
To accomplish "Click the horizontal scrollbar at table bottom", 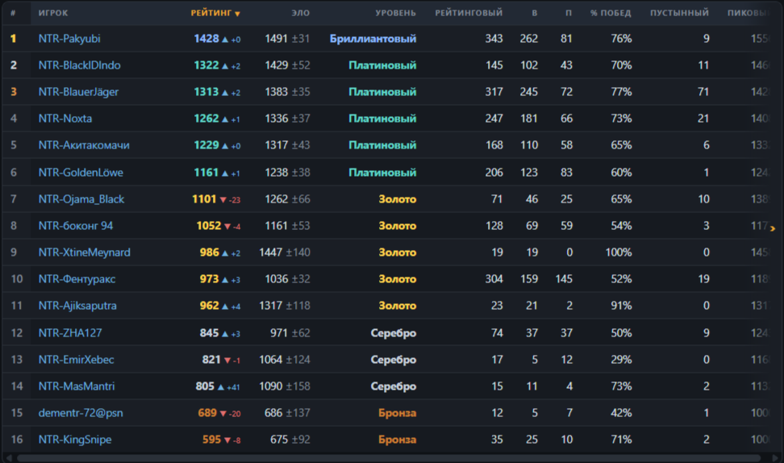I will point(389,457).
